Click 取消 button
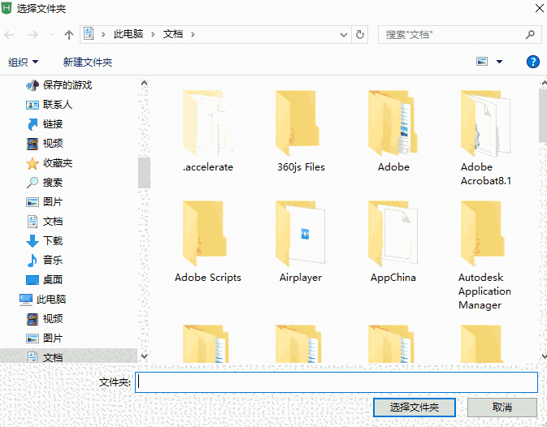This screenshot has height=427, width=547. (502, 408)
